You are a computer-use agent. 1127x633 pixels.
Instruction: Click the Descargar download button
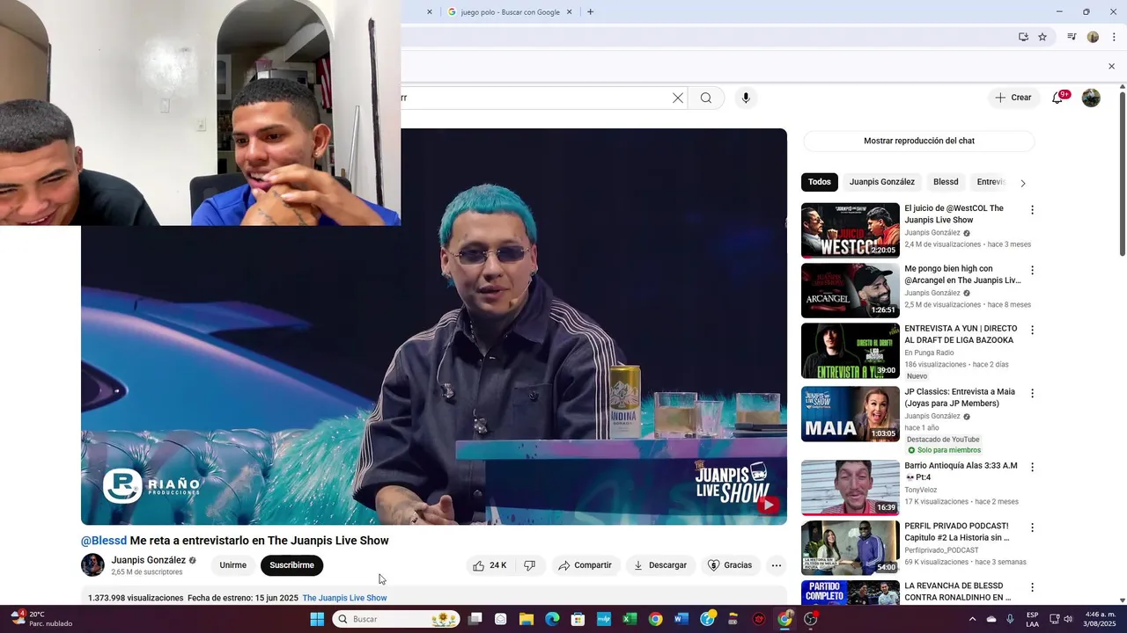pyautogui.click(x=660, y=565)
